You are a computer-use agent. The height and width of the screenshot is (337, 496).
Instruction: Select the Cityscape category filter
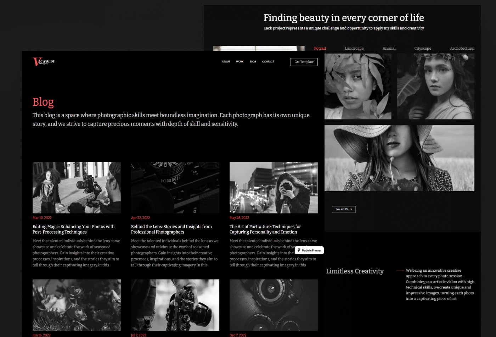point(422,48)
